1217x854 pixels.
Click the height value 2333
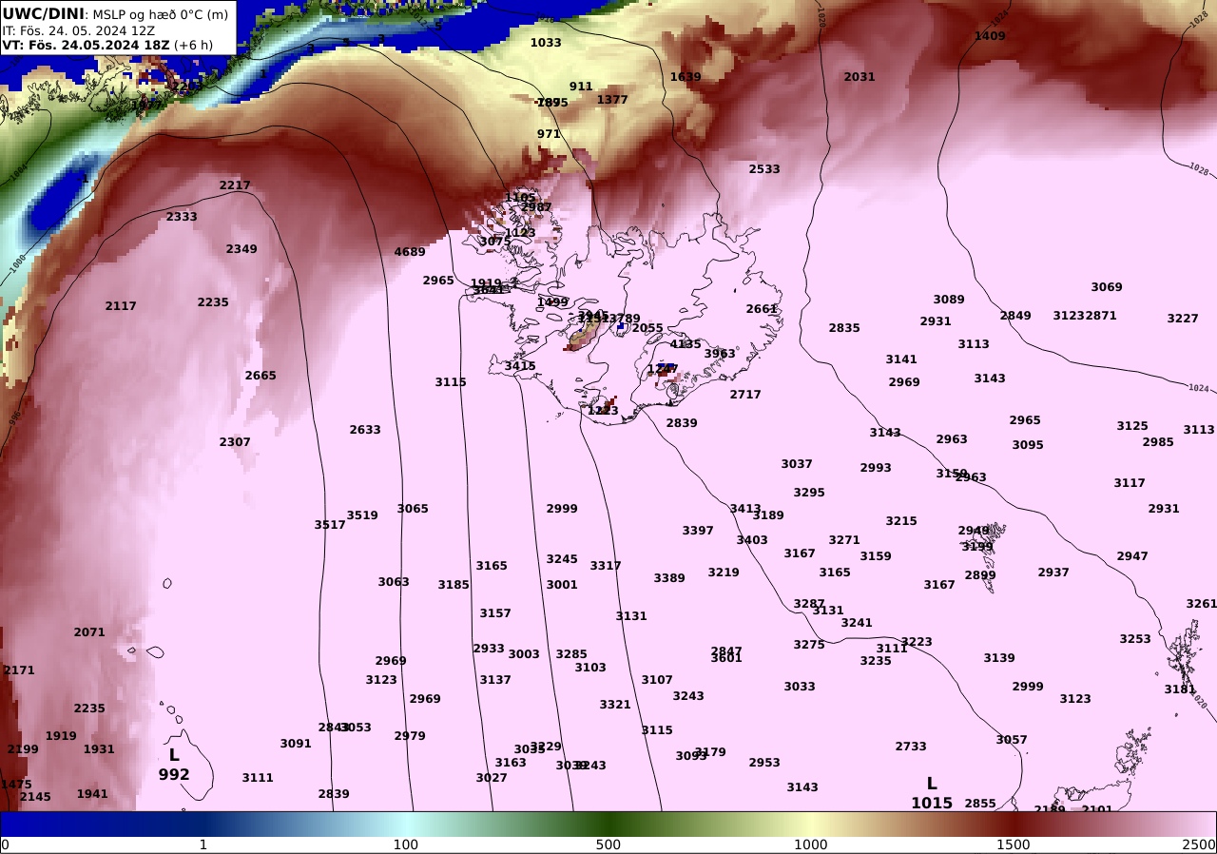pos(182,217)
